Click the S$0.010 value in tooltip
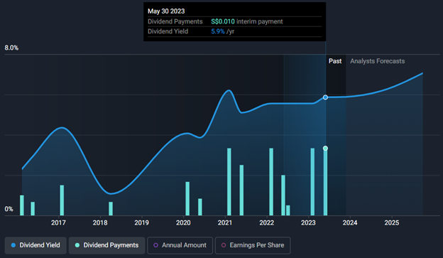 click(223, 21)
